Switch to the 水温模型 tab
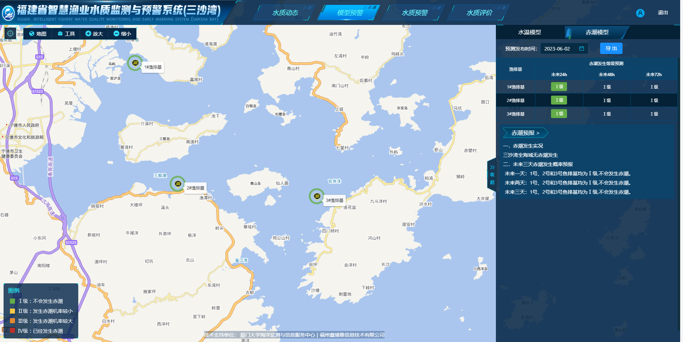Viewport: 683px width, 342px height. (x=529, y=32)
